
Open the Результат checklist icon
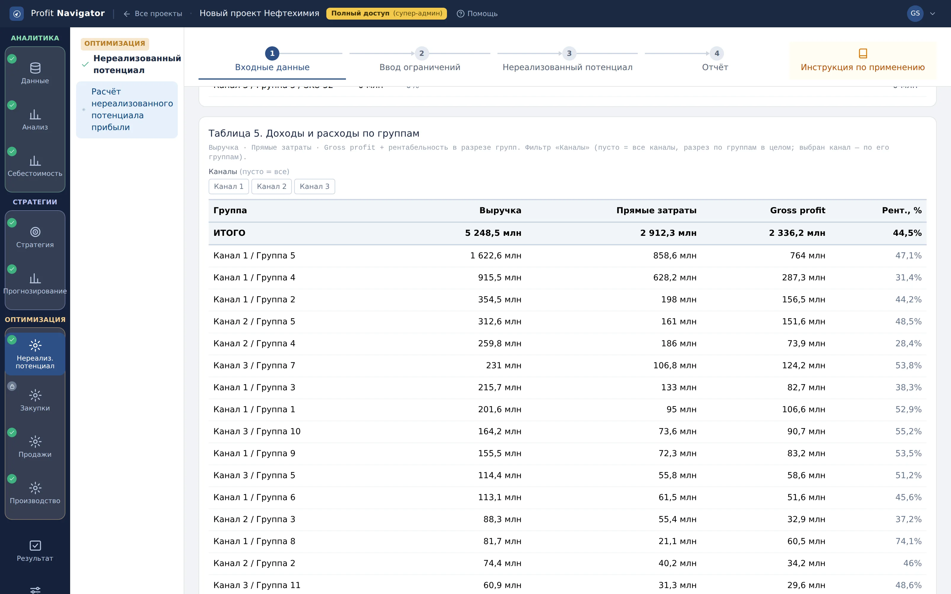click(x=35, y=545)
